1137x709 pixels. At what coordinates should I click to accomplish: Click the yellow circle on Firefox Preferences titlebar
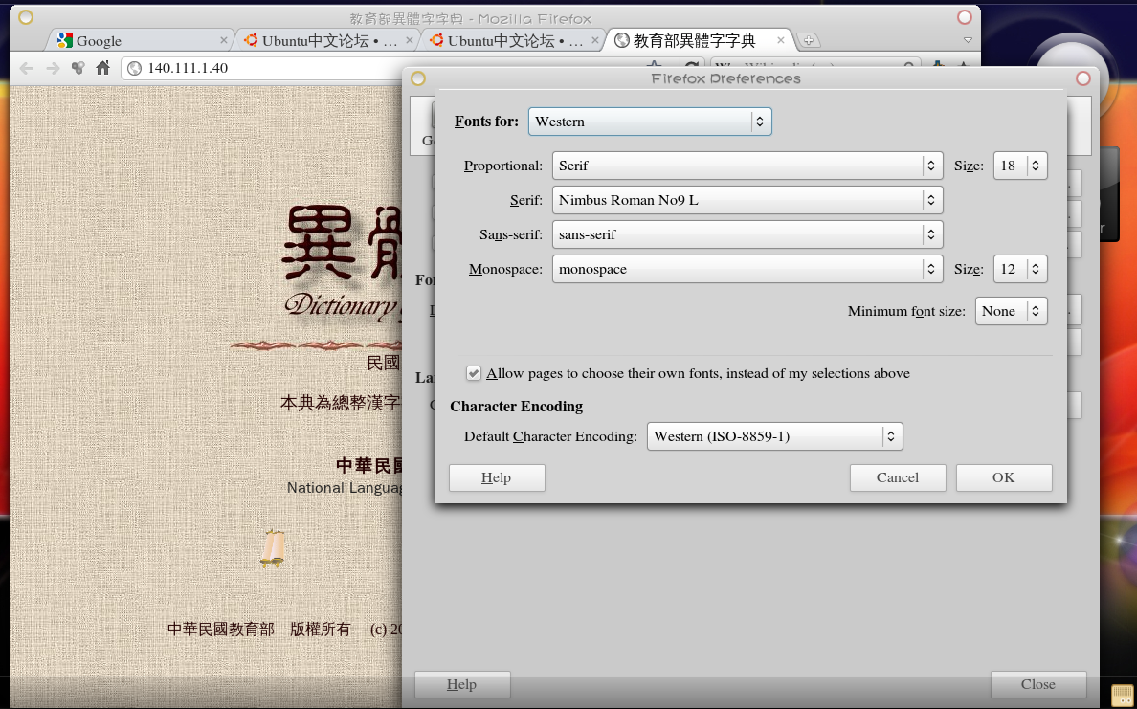coord(417,78)
